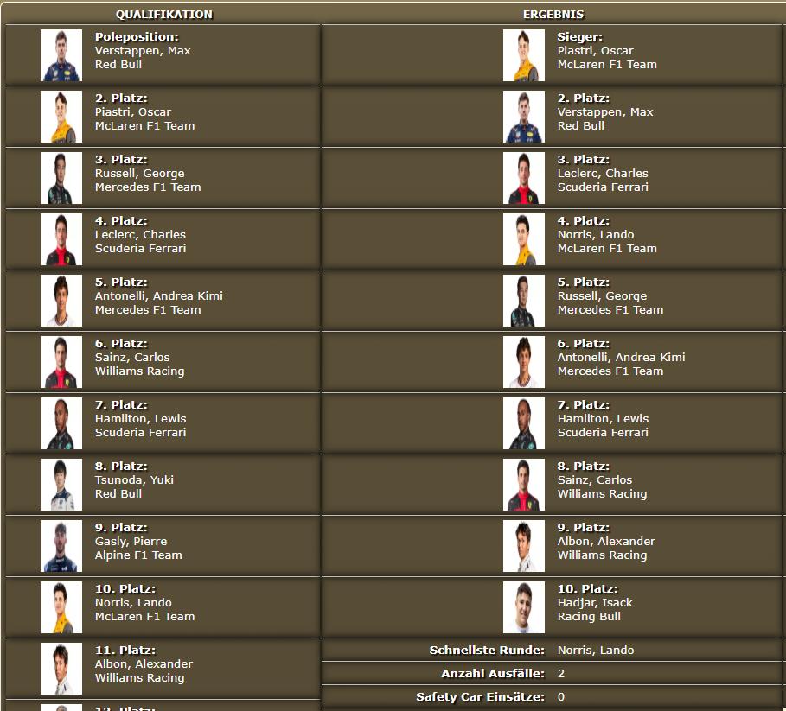Click Racing Bull team name under Hadjar
The width and height of the screenshot is (786, 711).
pyautogui.click(x=589, y=617)
